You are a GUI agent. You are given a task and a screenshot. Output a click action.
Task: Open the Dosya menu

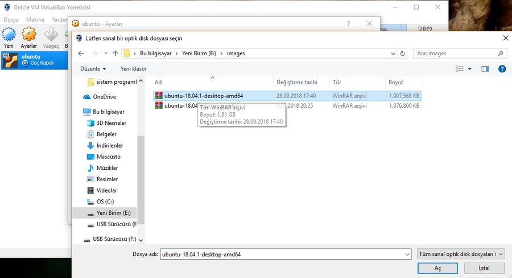[11, 19]
